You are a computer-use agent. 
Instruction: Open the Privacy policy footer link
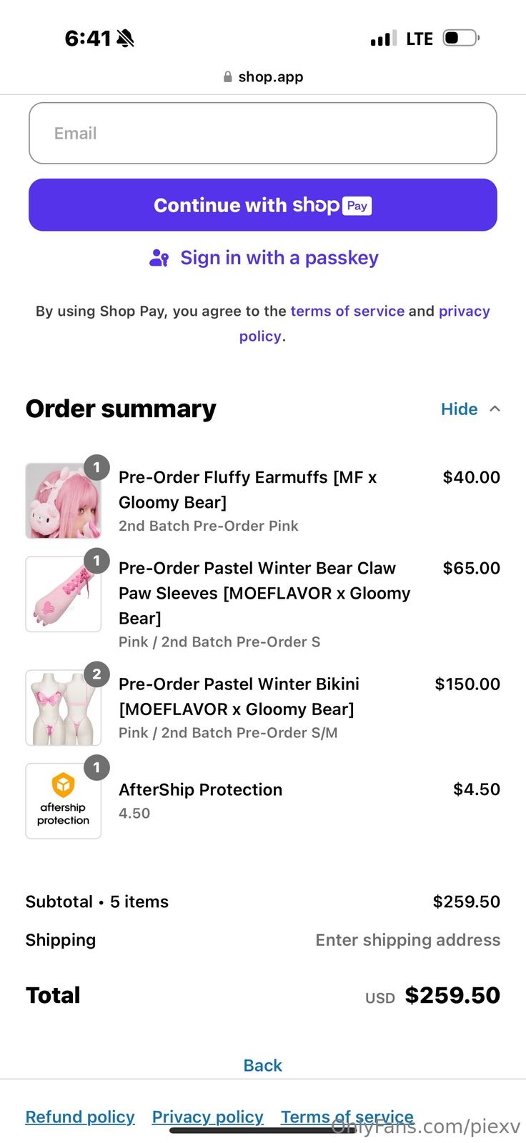[x=208, y=1117]
